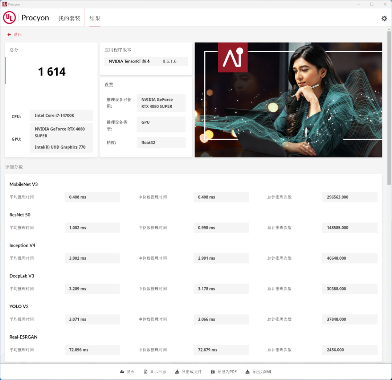The image size is (392, 380).
Task: Click the cloud upload publish icon
Action: [x=122, y=372]
